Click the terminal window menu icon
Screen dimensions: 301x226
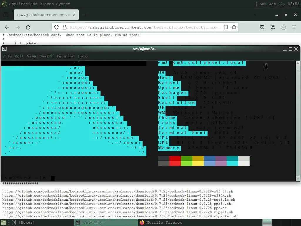4,49
